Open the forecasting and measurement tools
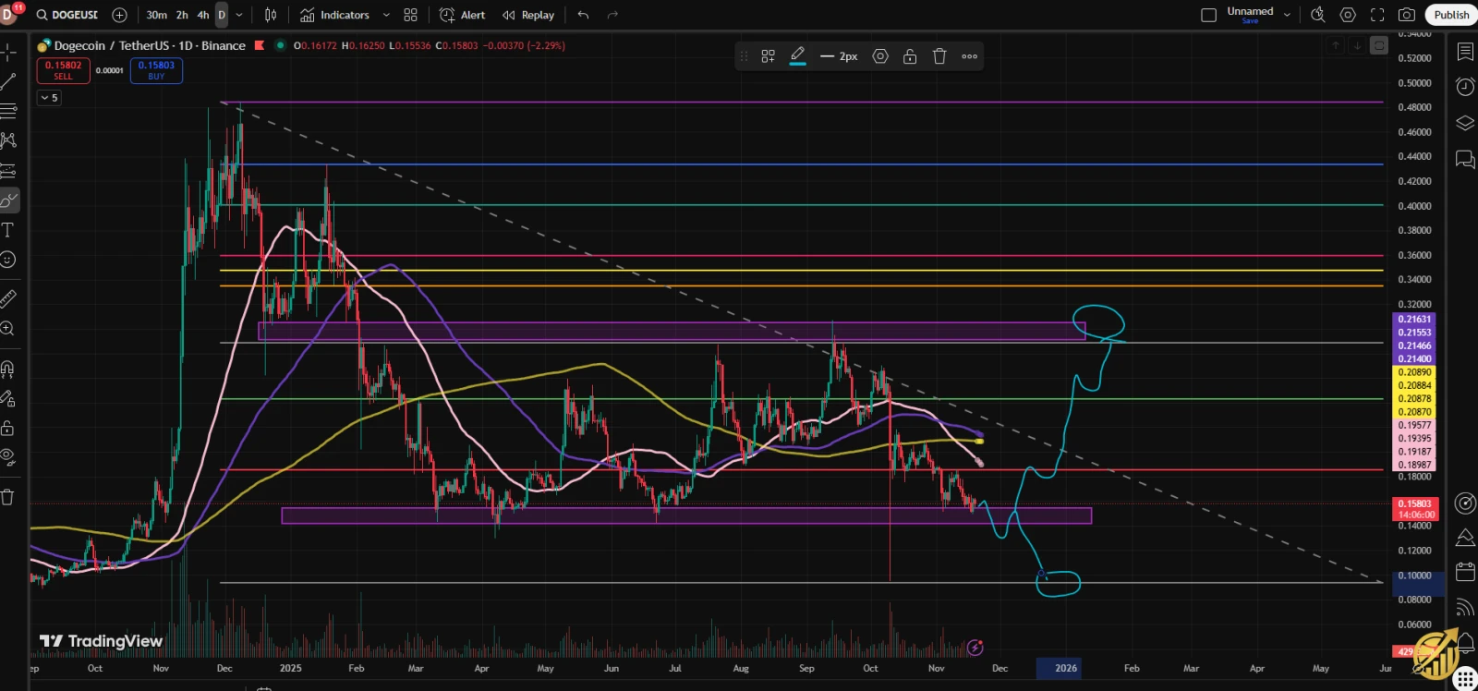1478x691 pixels. (x=8, y=171)
